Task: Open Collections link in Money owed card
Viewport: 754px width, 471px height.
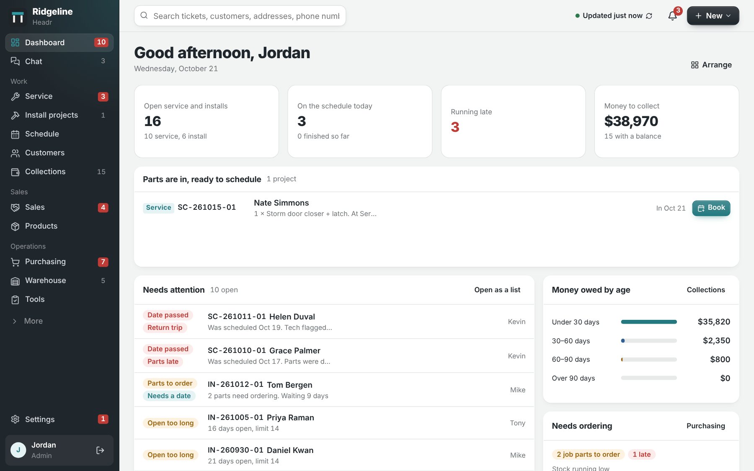Action: pyautogui.click(x=706, y=290)
